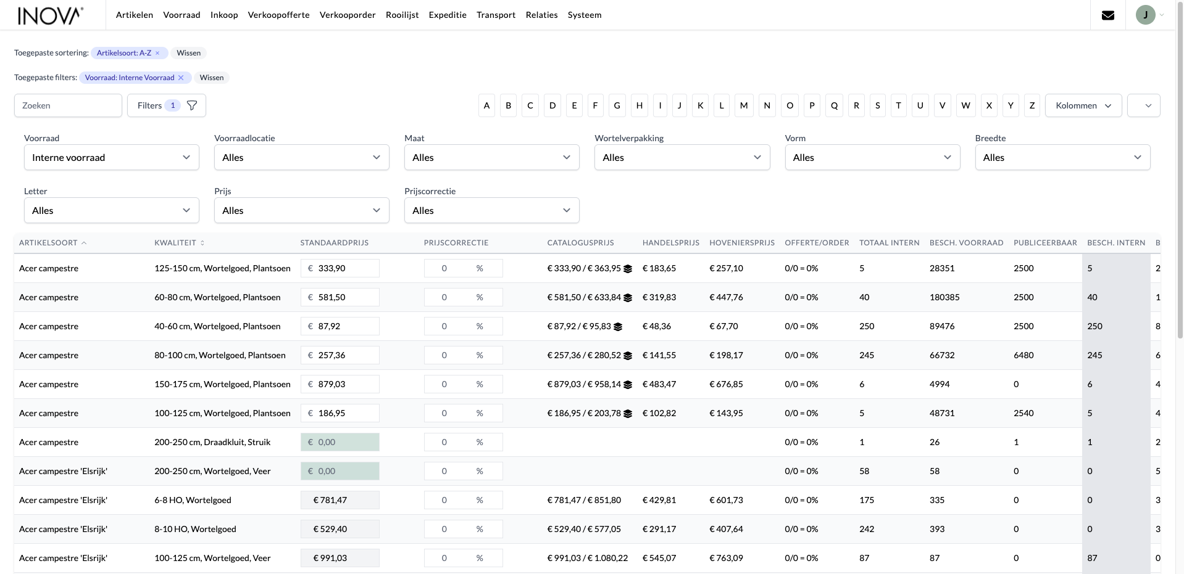Edit standaardprijs for 200-250 cm Draadkluit Struik
The width and height of the screenshot is (1184, 574).
coord(340,442)
